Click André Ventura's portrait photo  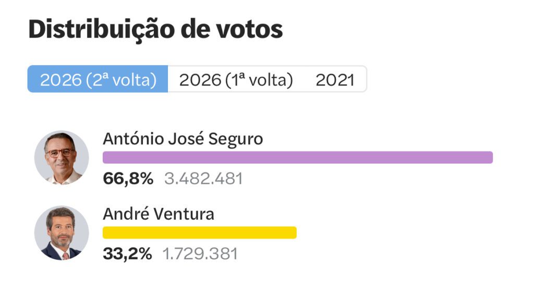(62, 233)
